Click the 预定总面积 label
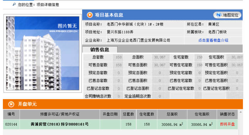This screenshot has height=135, width=249. (x=138, y=73)
